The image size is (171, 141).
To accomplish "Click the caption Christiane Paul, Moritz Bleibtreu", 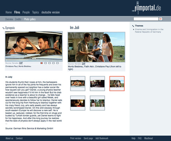I will coord(18,66).
